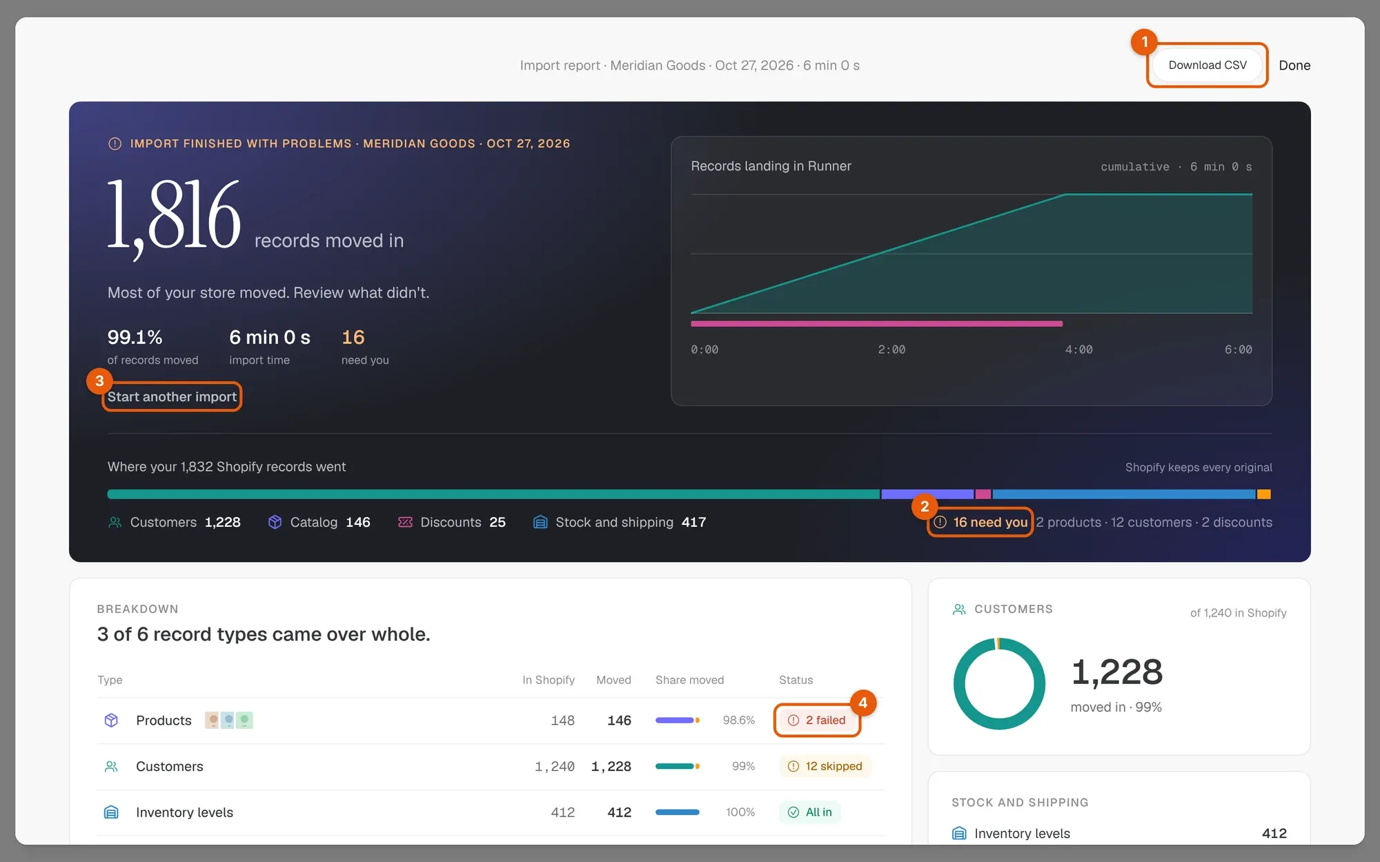The image size is (1380, 862).
Task: Click the Download CSV button
Action: 1207,66
